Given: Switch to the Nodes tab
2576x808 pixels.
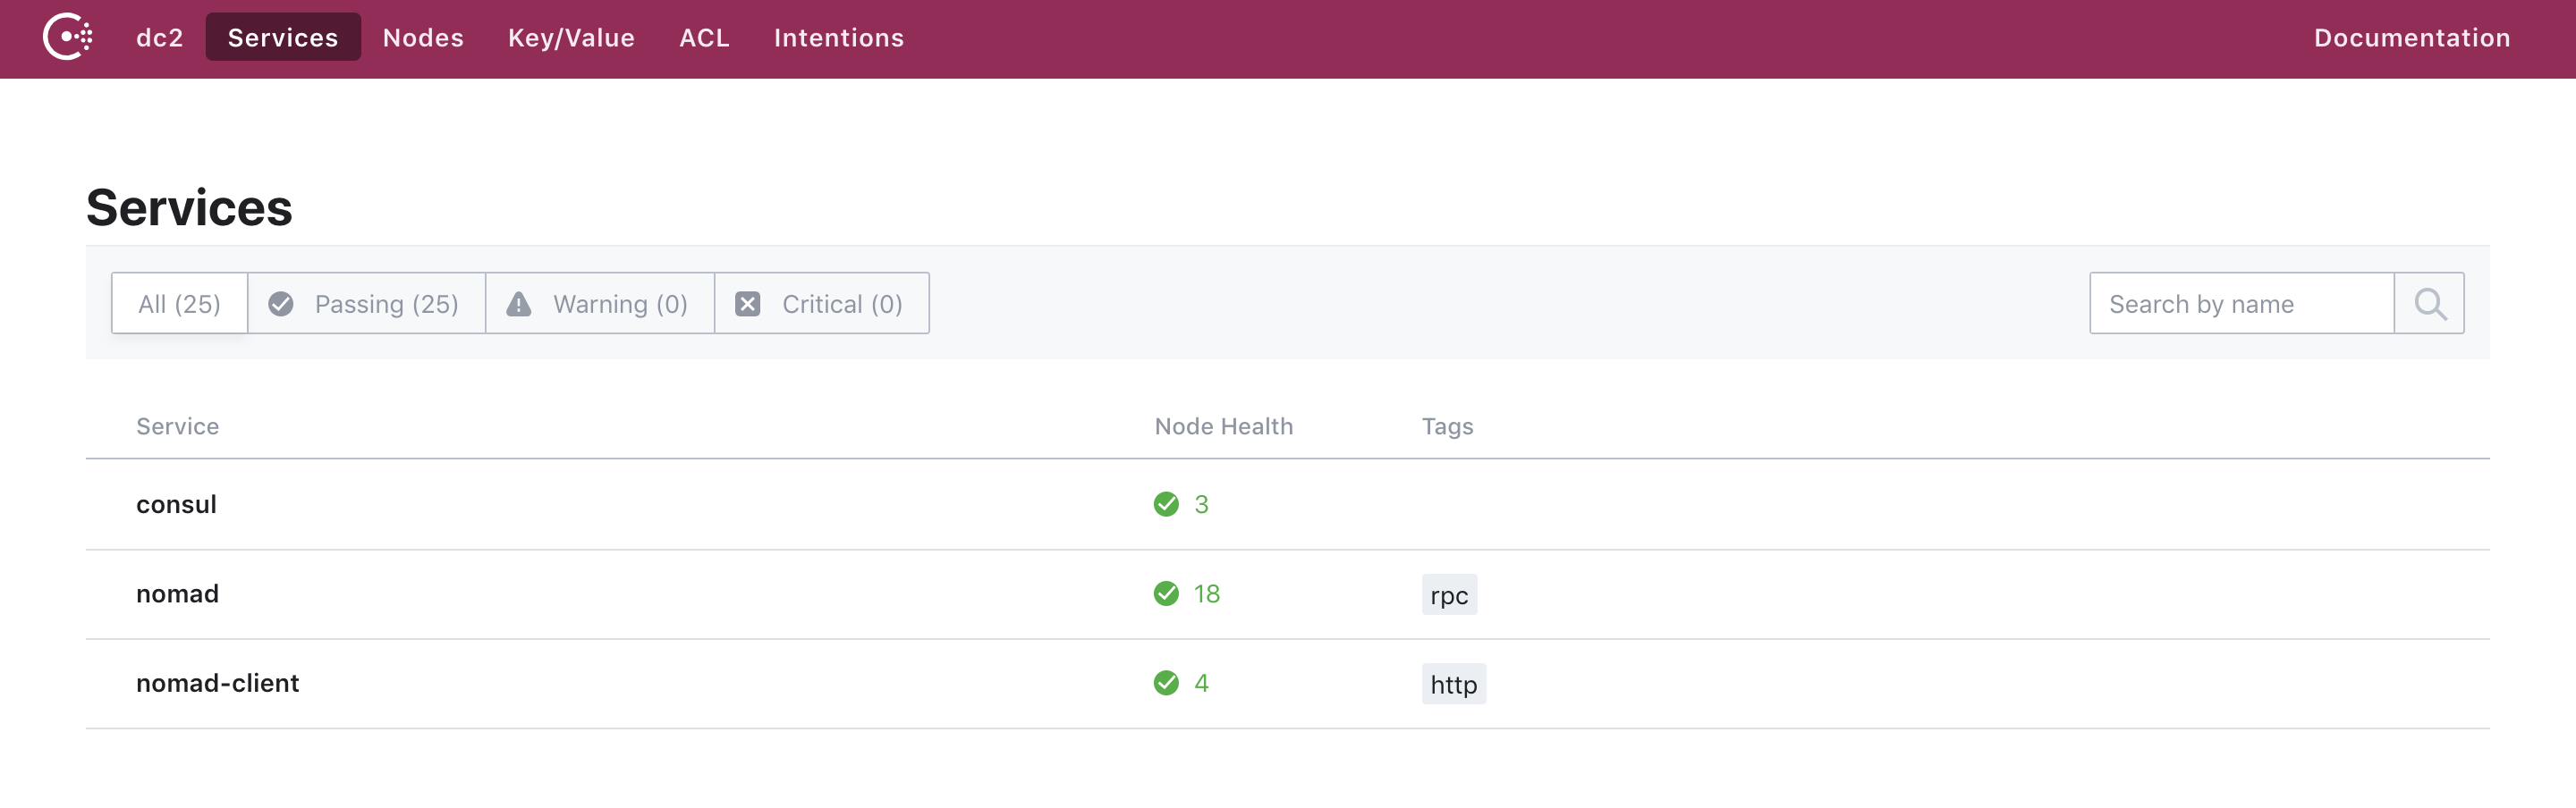Looking at the screenshot, I should tap(423, 38).
